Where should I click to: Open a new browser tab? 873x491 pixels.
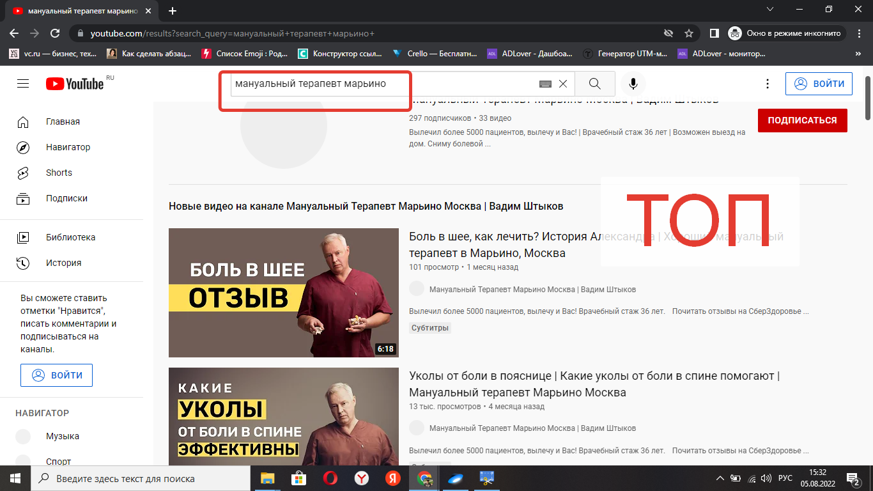click(x=173, y=11)
